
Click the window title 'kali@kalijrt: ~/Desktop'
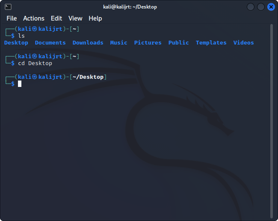[130, 7]
